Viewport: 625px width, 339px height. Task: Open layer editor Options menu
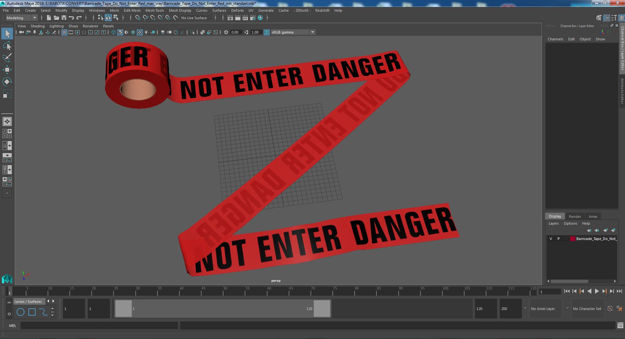tap(570, 223)
